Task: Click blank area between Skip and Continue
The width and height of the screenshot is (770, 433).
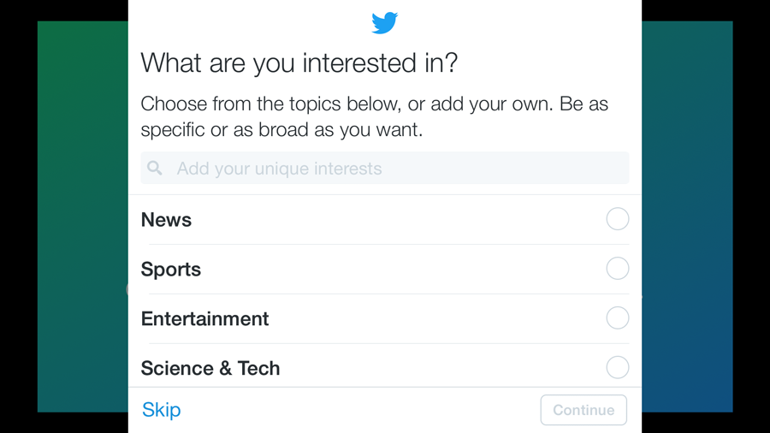Action: click(x=358, y=410)
